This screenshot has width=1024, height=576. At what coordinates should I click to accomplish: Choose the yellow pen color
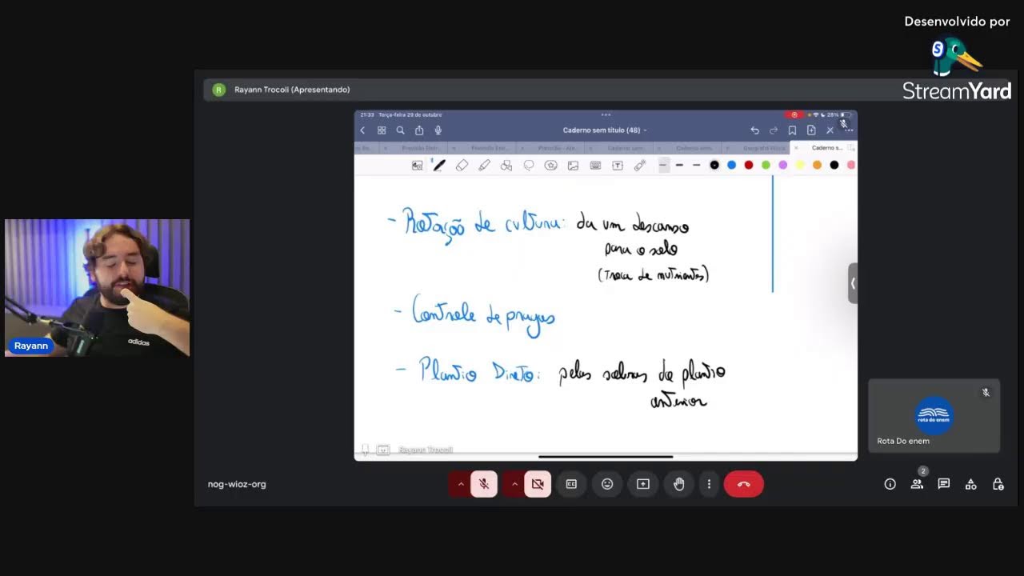(800, 165)
